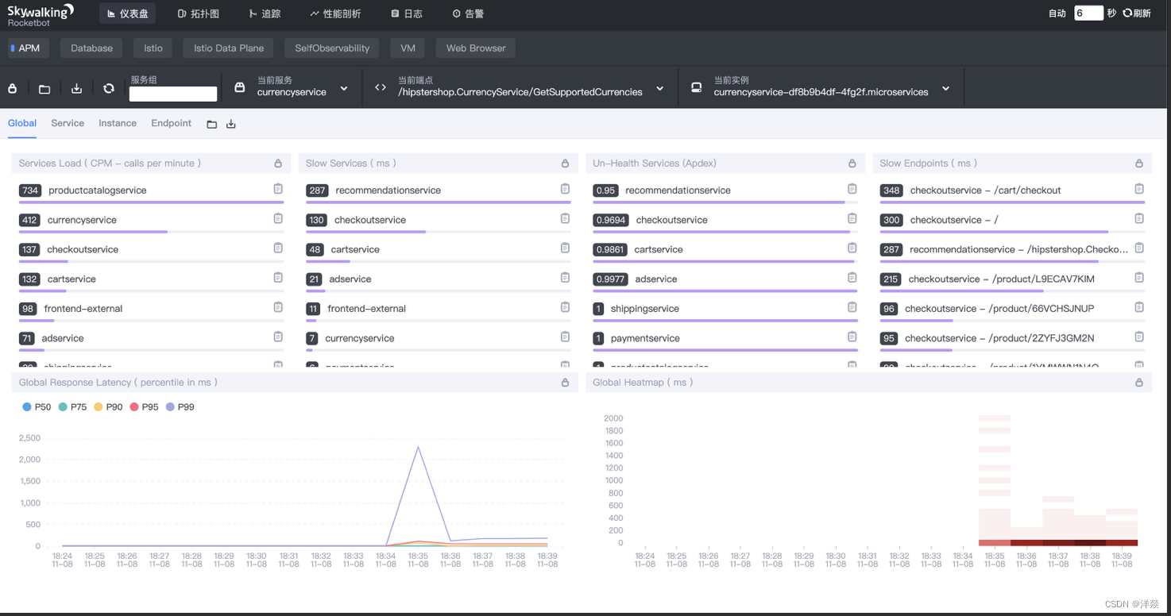
Task: Toggle the P50 legend series
Action: [x=37, y=407]
